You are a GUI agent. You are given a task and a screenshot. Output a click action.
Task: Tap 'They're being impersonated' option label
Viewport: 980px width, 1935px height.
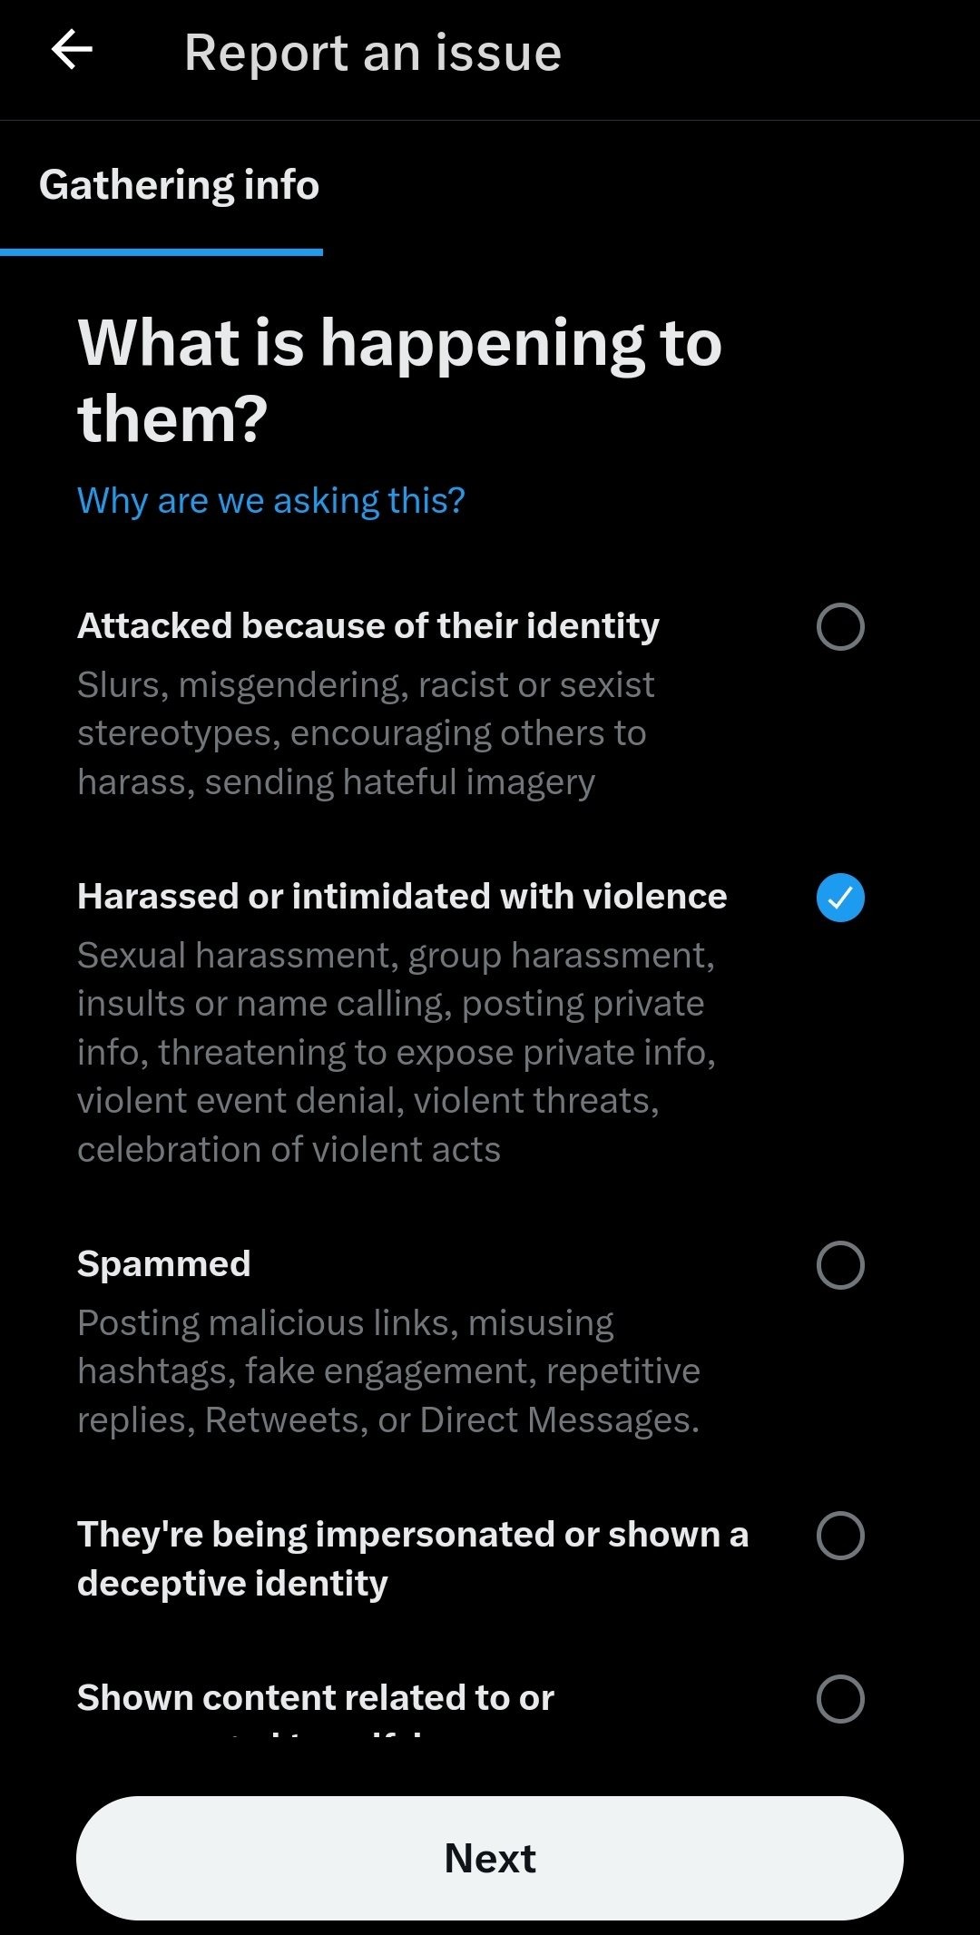pyautogui.click(x=413, y=1557)
